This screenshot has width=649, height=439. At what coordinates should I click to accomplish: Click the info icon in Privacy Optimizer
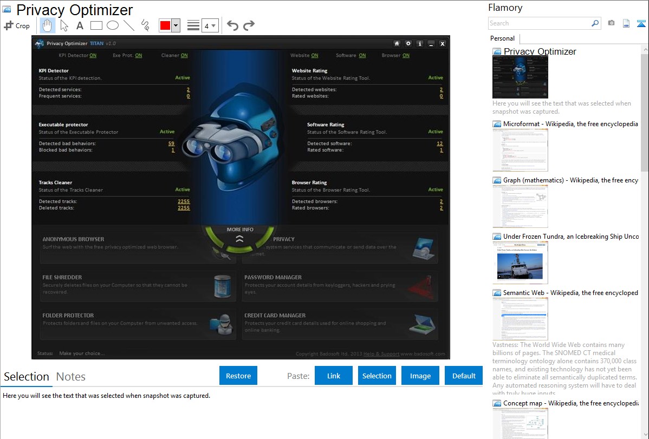point(420,43)
